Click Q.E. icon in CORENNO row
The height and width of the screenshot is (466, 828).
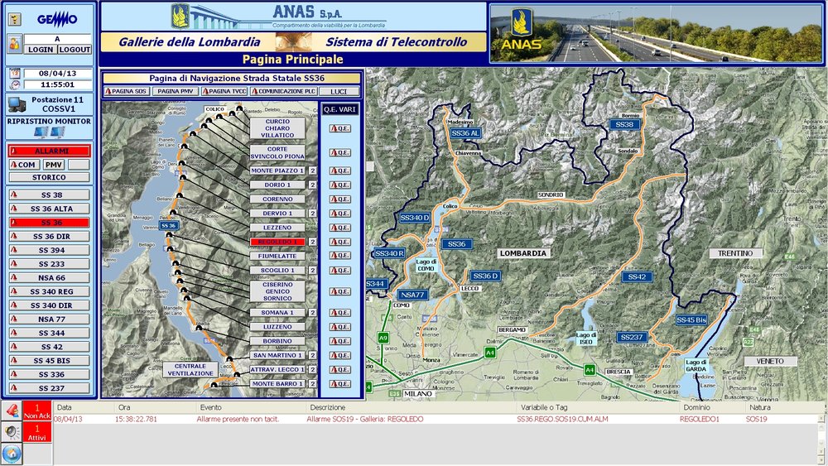point(339,199)
